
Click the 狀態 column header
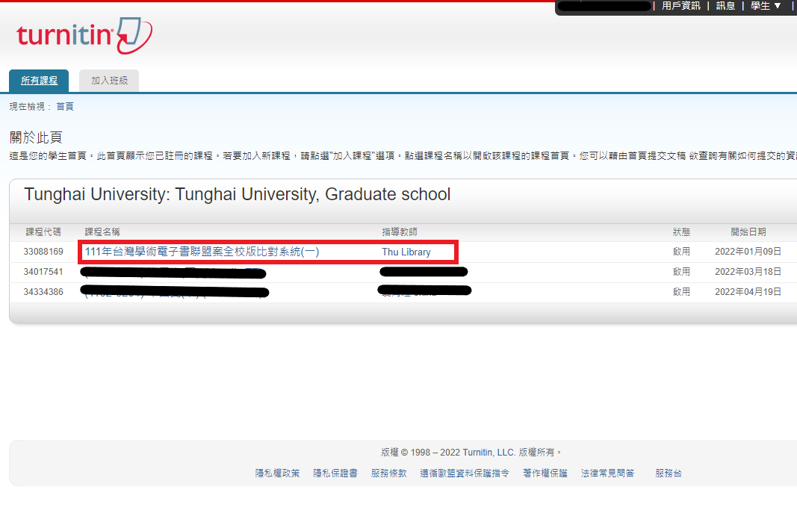pyautogui.click(x=681, y=232)
